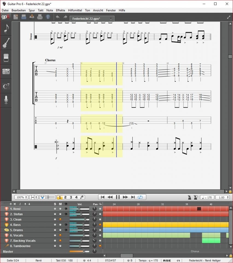Click the Bass track pan knob

[95, 225]
